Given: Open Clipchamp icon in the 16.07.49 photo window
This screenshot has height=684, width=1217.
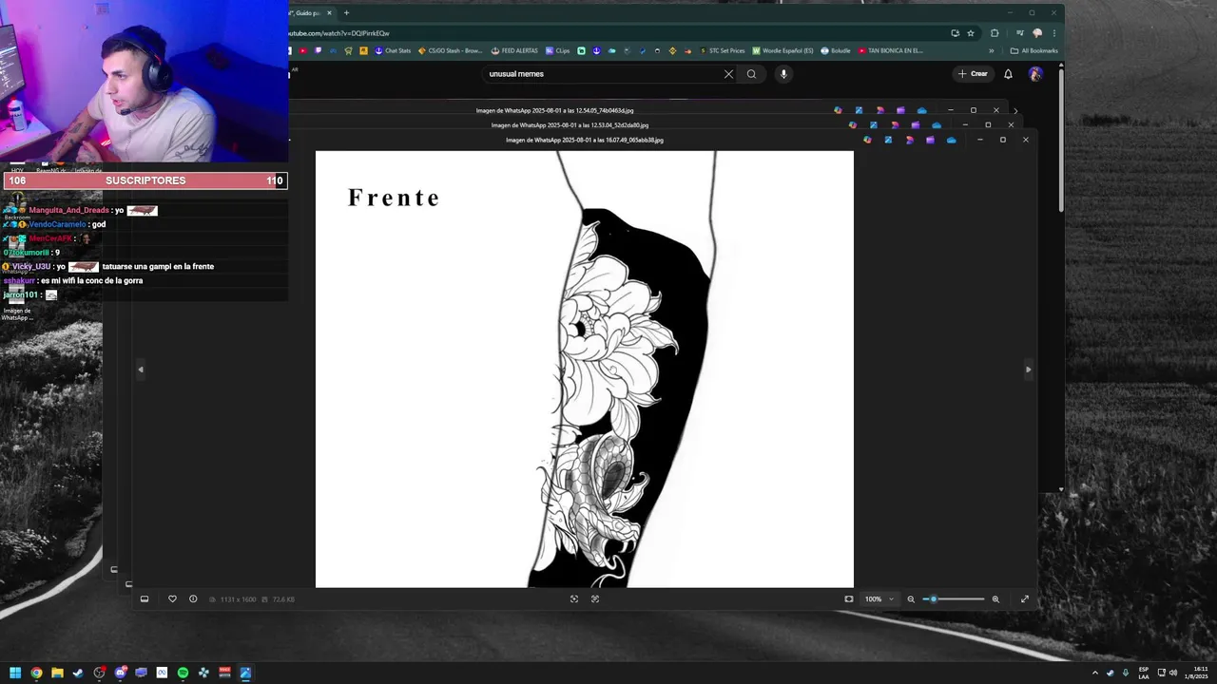Looking at the screenshot, I should pyautogui.click(x=931, y=140).
